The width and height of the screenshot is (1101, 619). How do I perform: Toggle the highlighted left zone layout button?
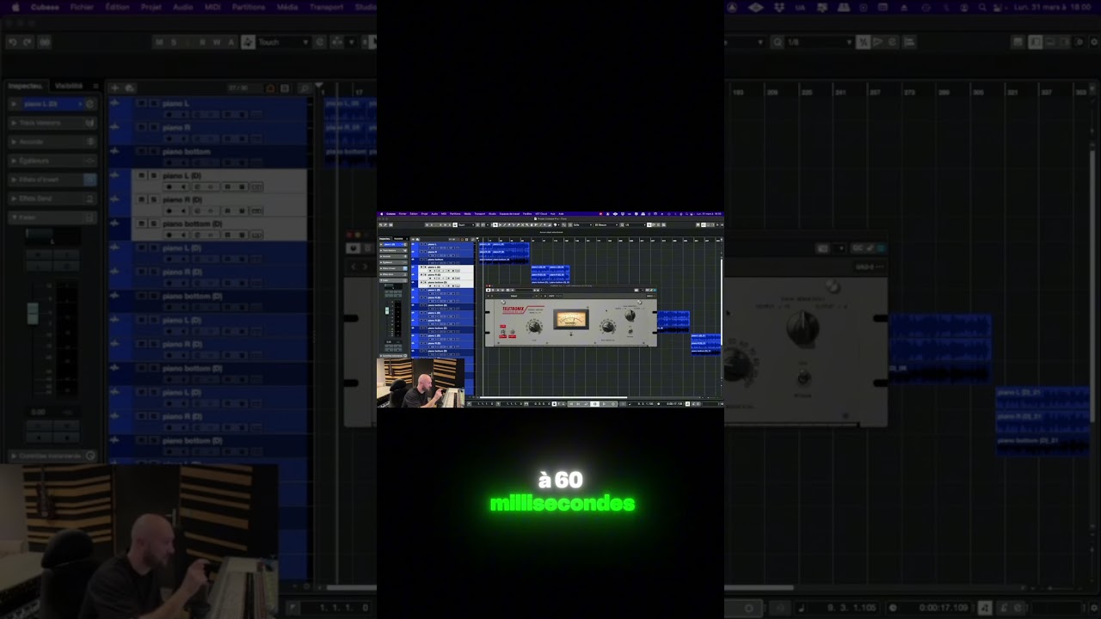tap(1036, 42)
